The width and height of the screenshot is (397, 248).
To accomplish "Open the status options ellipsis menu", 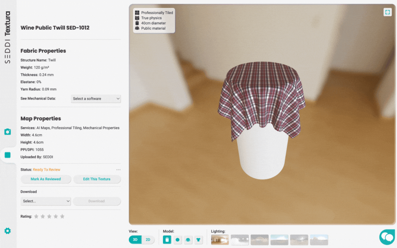I will point(118,169).
